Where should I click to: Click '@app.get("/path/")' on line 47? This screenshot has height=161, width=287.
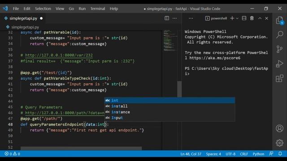tap(41, 119)
